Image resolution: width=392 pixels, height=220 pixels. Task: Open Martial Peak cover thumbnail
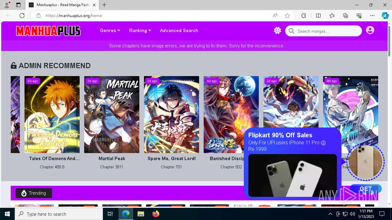point(112,115)
